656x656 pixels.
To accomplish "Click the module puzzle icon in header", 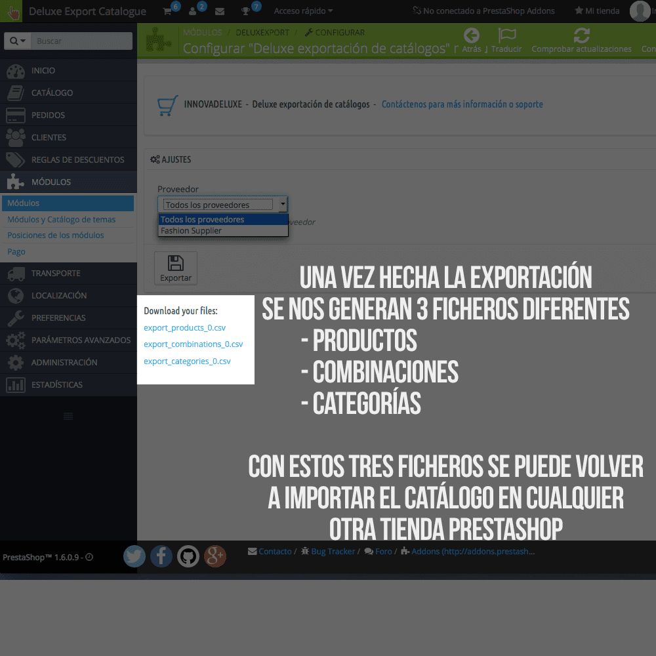I will tap(159, 40).
